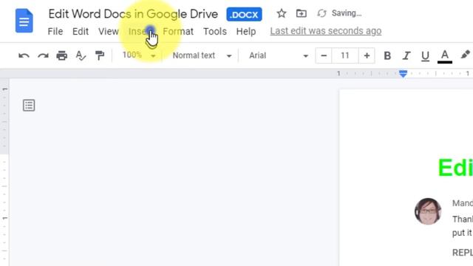Open the Tools menu
Viewport: 473px width, 266px height.
point(215,31)
